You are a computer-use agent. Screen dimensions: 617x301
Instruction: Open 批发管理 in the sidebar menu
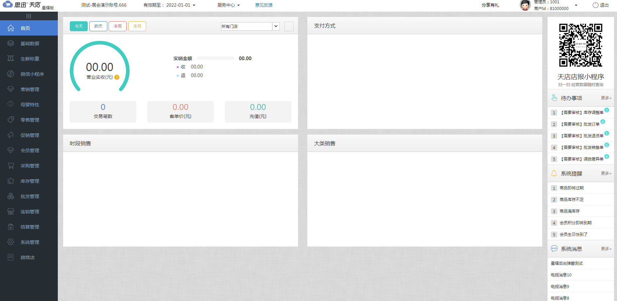(30, 196)
